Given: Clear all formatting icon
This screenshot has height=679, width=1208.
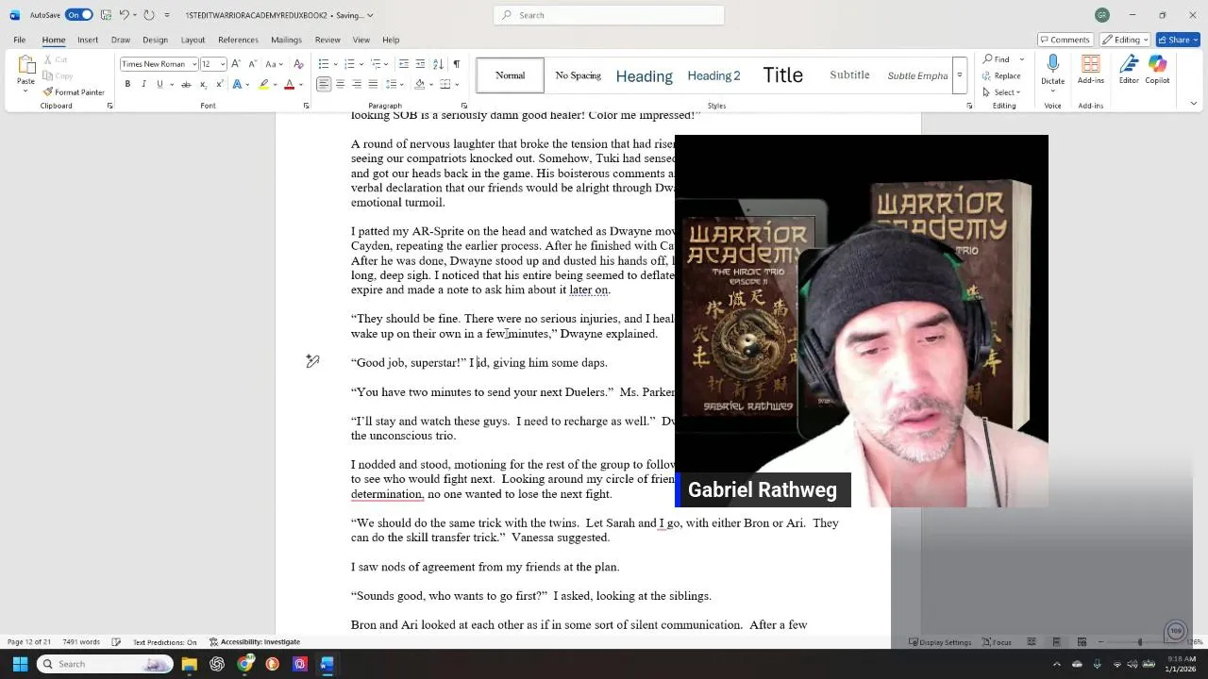Looking at the screenshot, I should coord(298,64).
